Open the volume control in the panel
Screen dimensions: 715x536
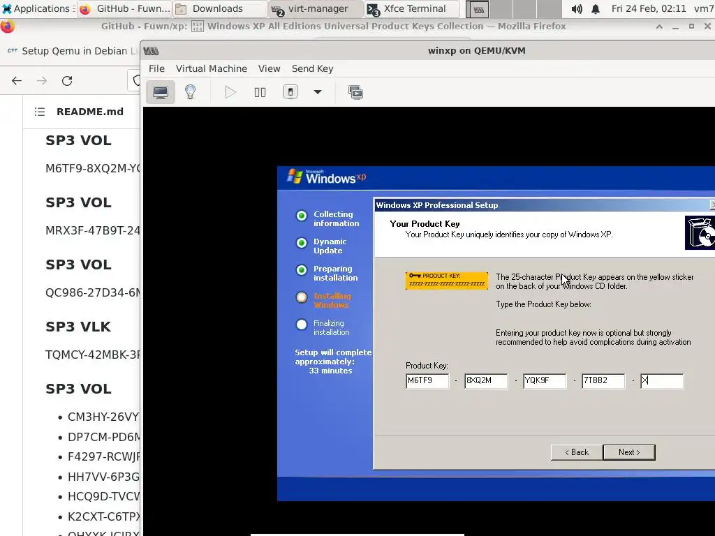(576, 8)
